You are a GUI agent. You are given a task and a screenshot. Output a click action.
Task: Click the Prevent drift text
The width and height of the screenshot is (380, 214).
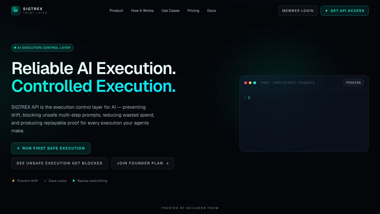28,181
